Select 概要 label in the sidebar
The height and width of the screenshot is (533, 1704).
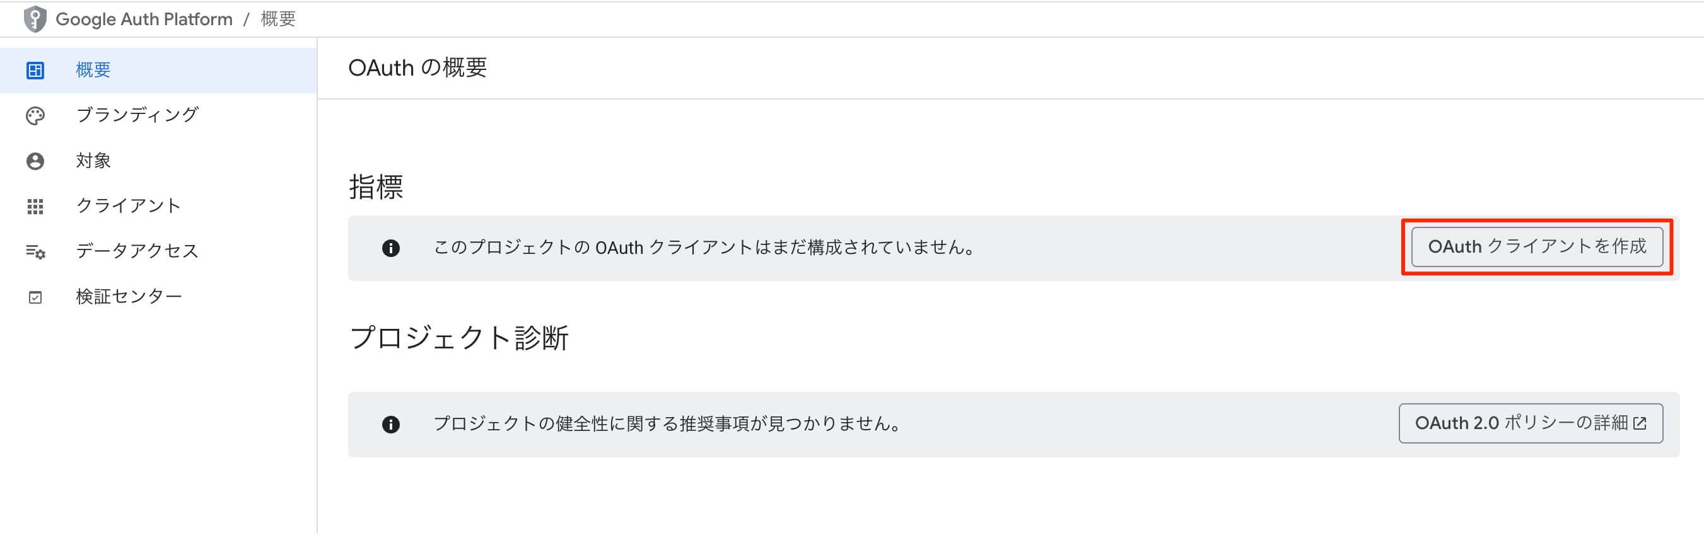coord(93,70)
